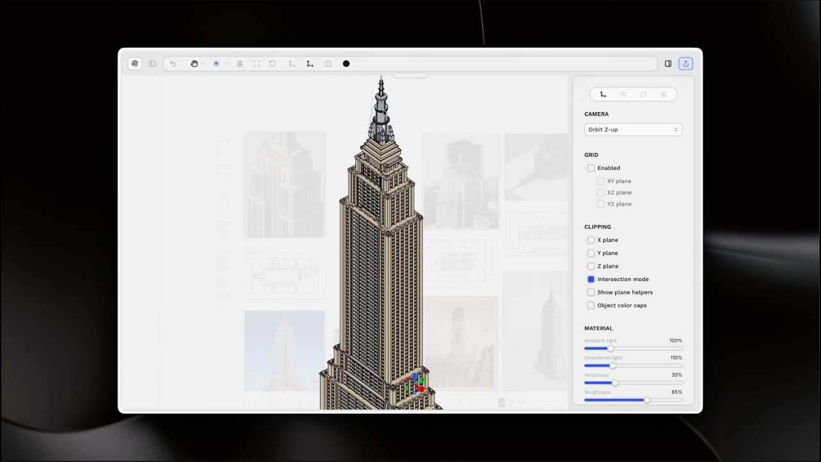Click the perspective grid plane icon
The width and height of the screenshot is (821, 462).
pos(240,64)
